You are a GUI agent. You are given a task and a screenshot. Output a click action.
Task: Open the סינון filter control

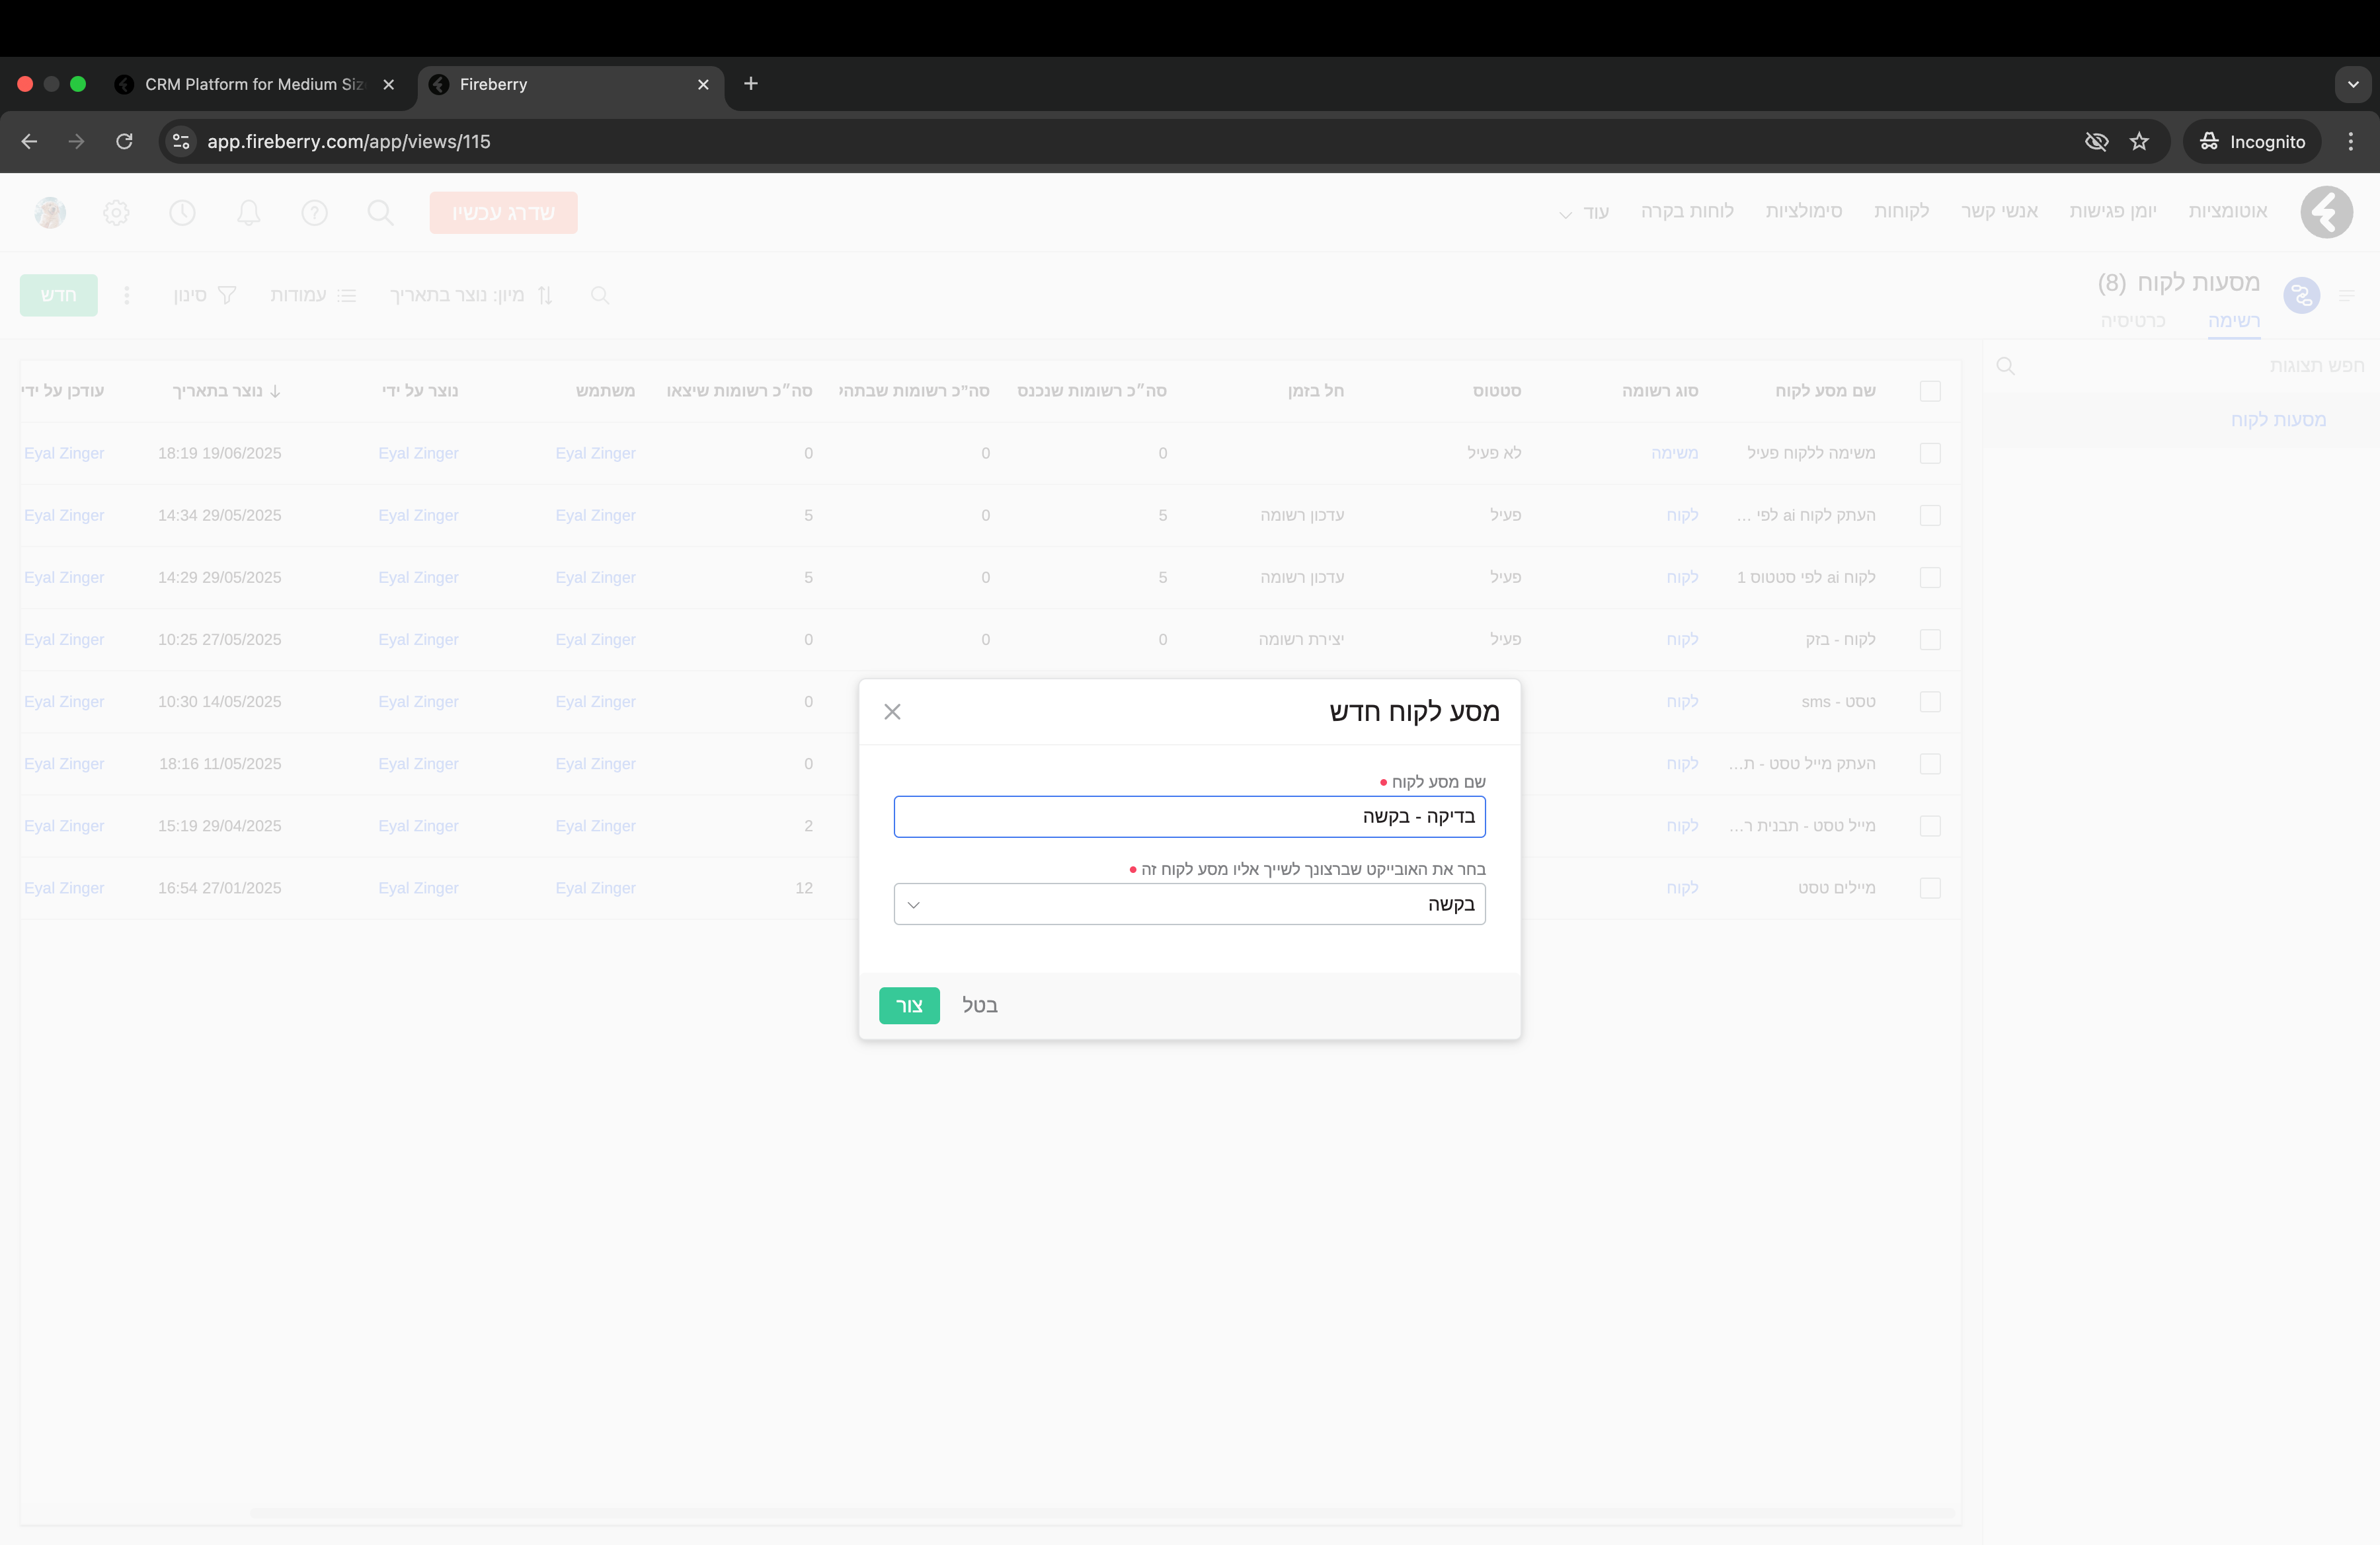pyautogui.click(x=204, y=295)
